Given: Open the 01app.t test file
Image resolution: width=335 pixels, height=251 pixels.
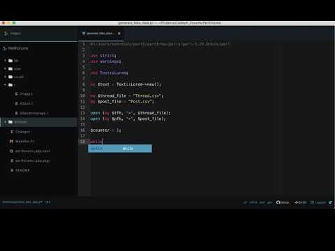Looking at the screenshot, I should pos(26,94).
